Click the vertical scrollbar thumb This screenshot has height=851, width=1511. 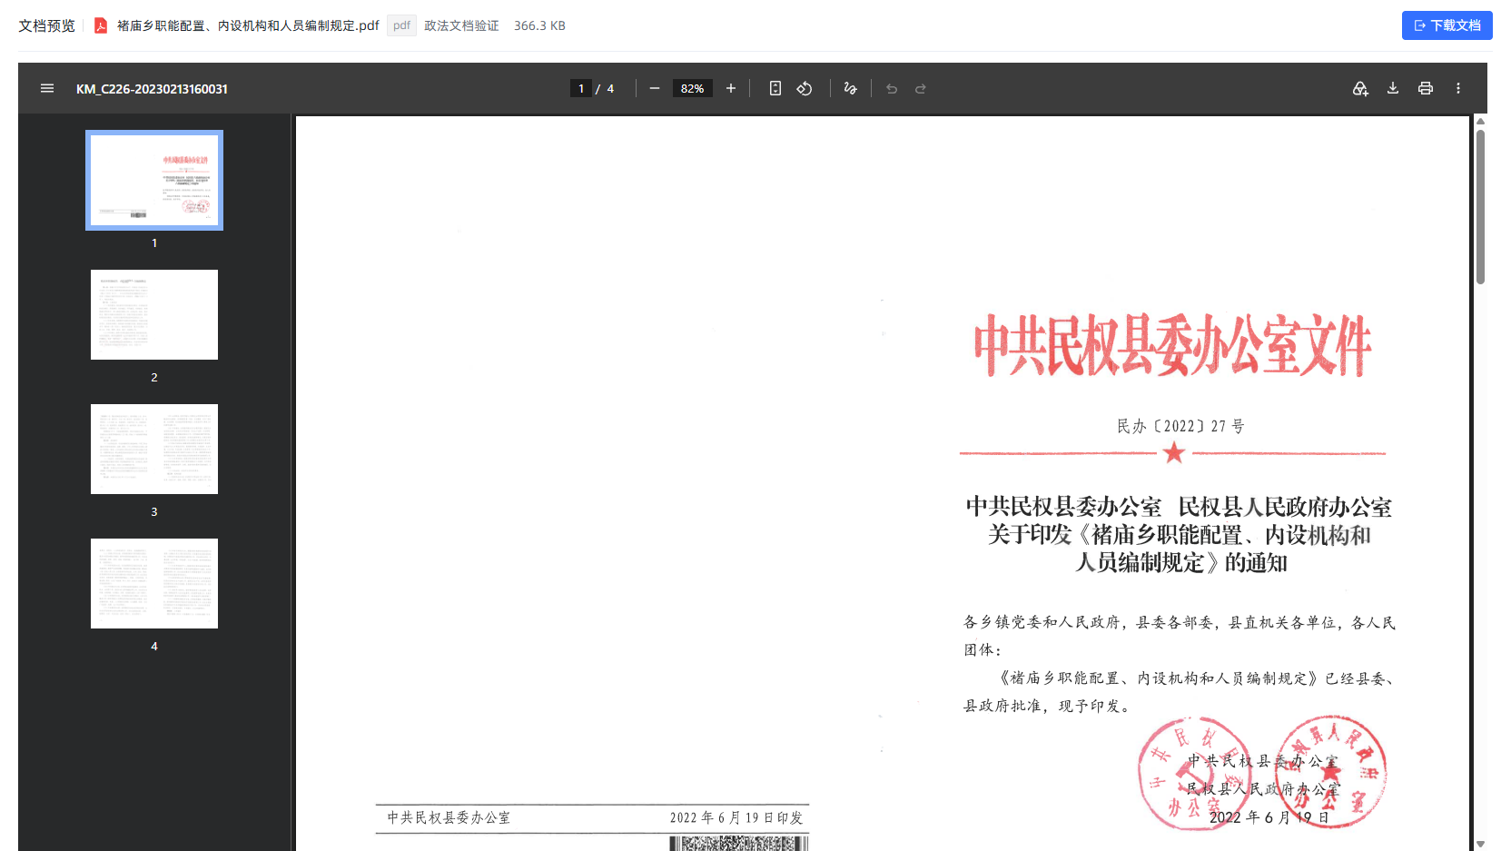click(x=1480, y=207)
